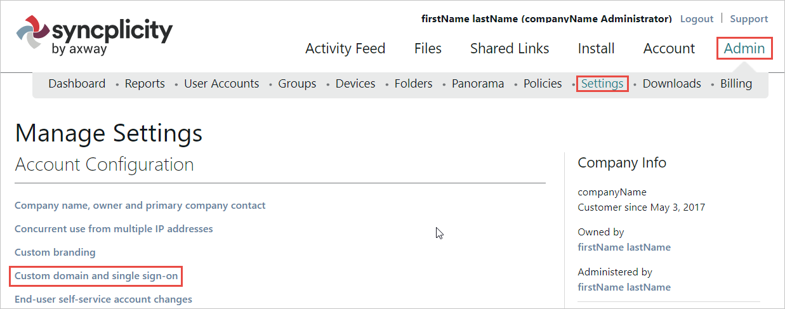
Task: Open the Activity Feed tab
Action: coord(345,48)
